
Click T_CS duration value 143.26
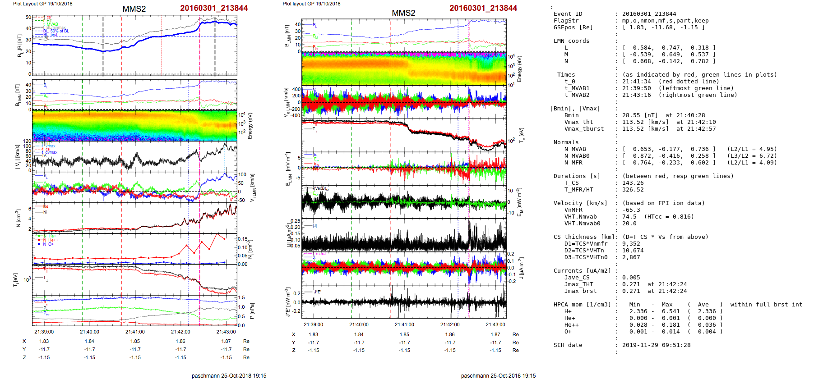[633, 183]
